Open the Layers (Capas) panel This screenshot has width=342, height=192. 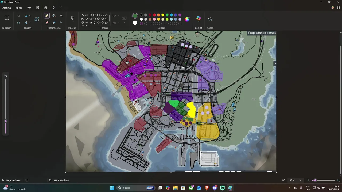(210, 19)
